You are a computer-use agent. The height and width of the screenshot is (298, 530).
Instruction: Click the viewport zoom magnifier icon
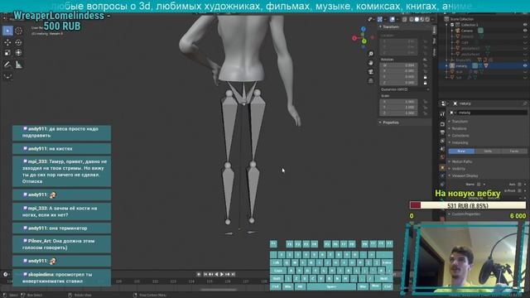pyautogui.click(x=371, y=54)
